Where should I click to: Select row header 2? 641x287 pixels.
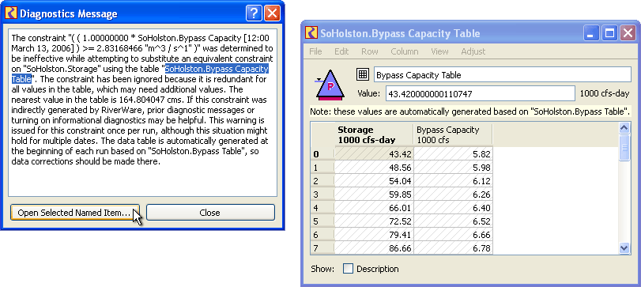click(x=322, y=181)
